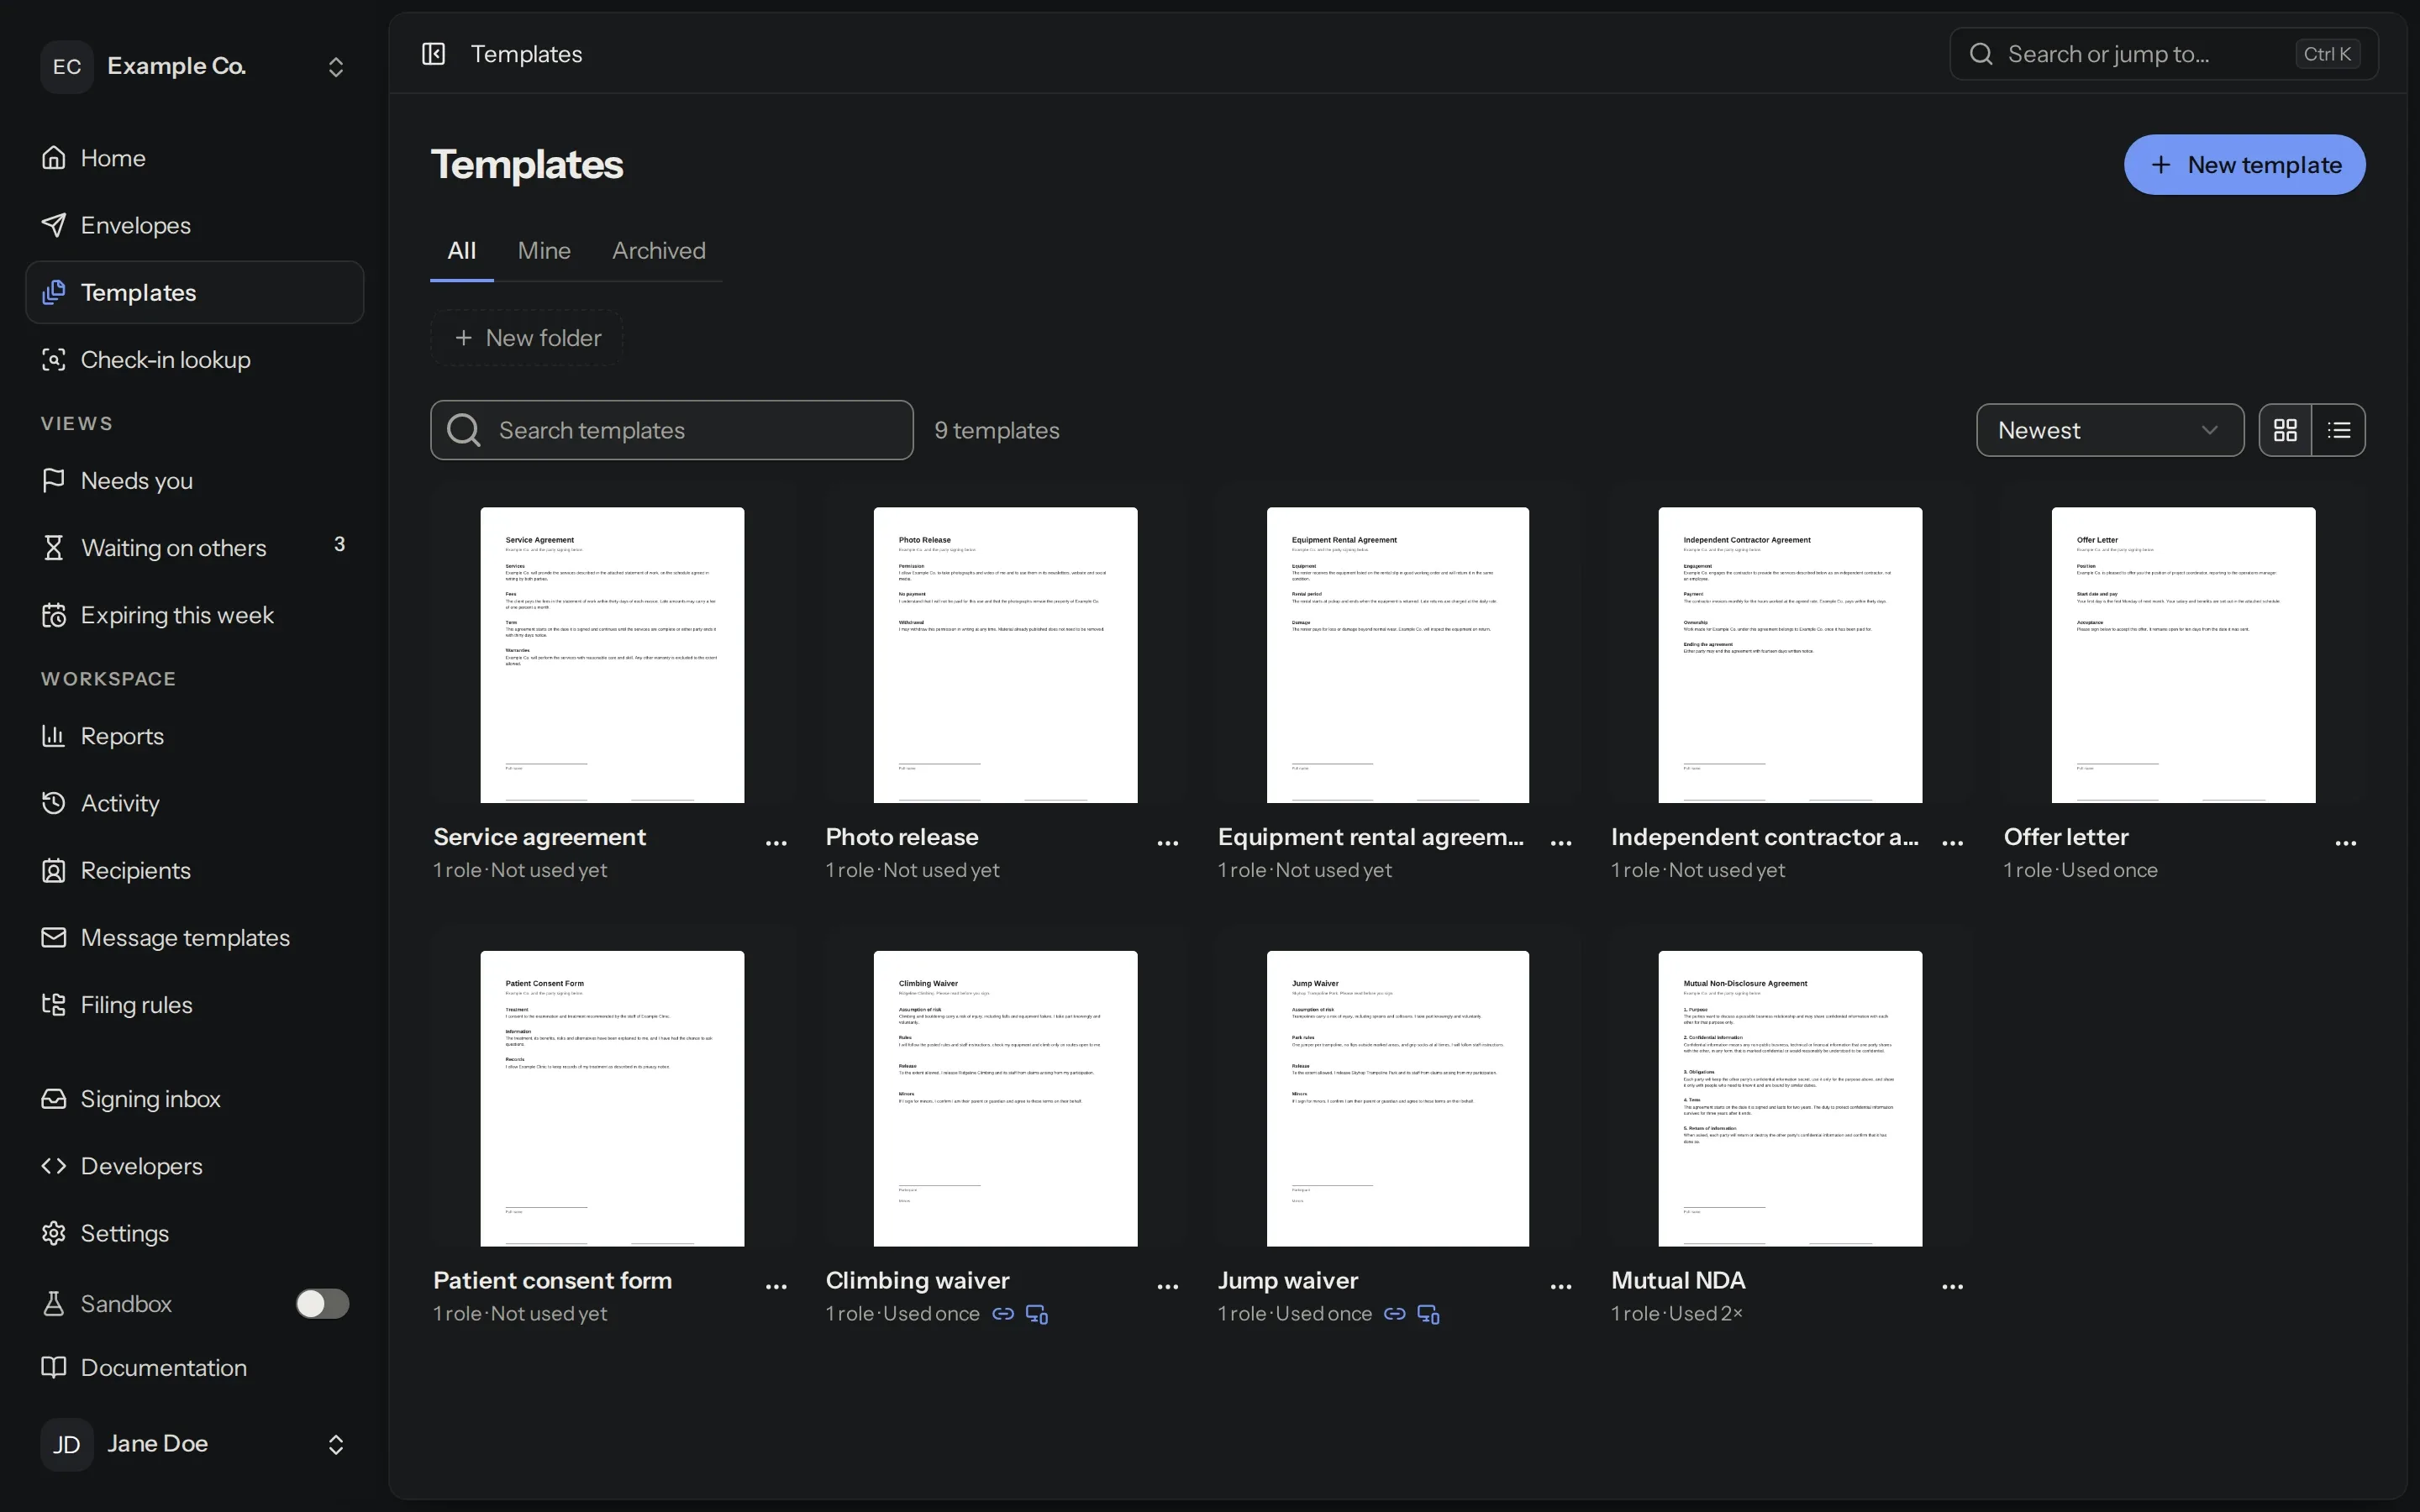Go to Message templates page
Screen dimensions: 2420x1512
click(x=195, y=938)
